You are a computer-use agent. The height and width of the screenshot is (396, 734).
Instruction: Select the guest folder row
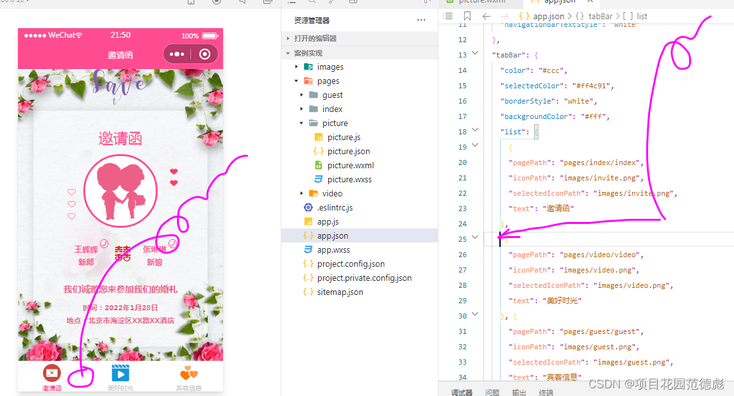pyautogui.click(x=360, y=95)
